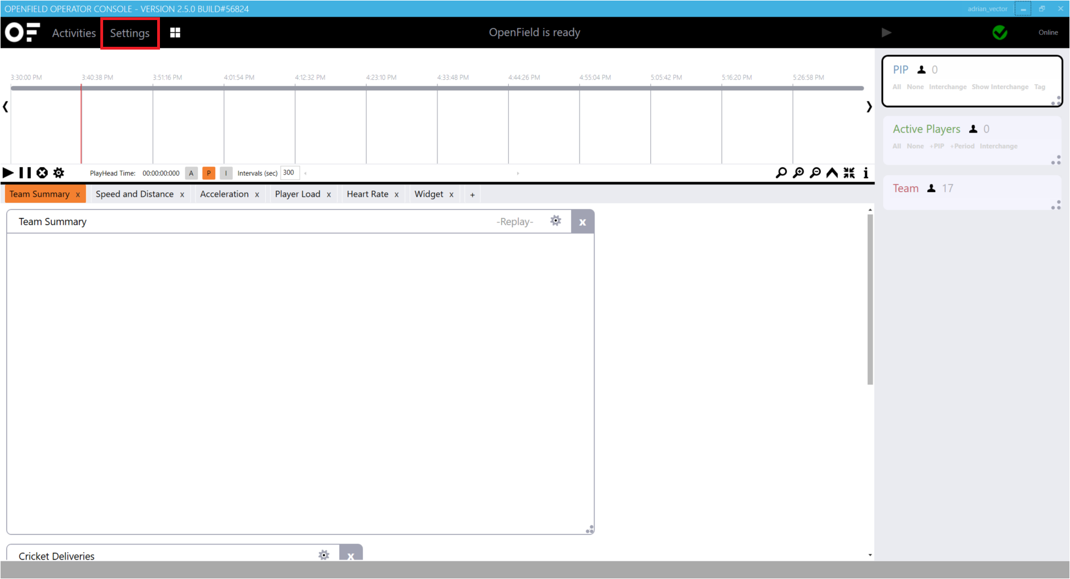Viewport: 1070px width, 579px height.
Task: Close the Widget tab
Action: point(451,194)
